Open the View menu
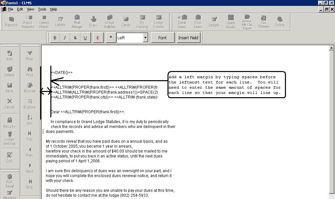 point(30,9)
